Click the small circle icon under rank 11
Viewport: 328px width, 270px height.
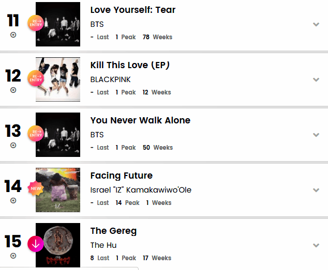13,35
